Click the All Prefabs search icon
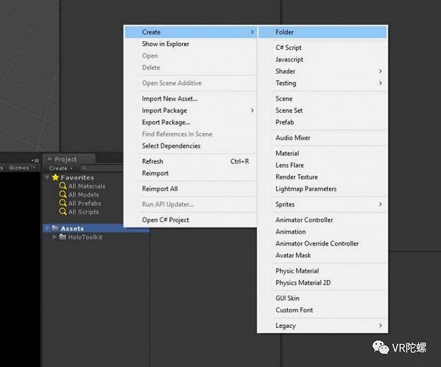This screenshot has height=367, width=441. pos(63,203)
